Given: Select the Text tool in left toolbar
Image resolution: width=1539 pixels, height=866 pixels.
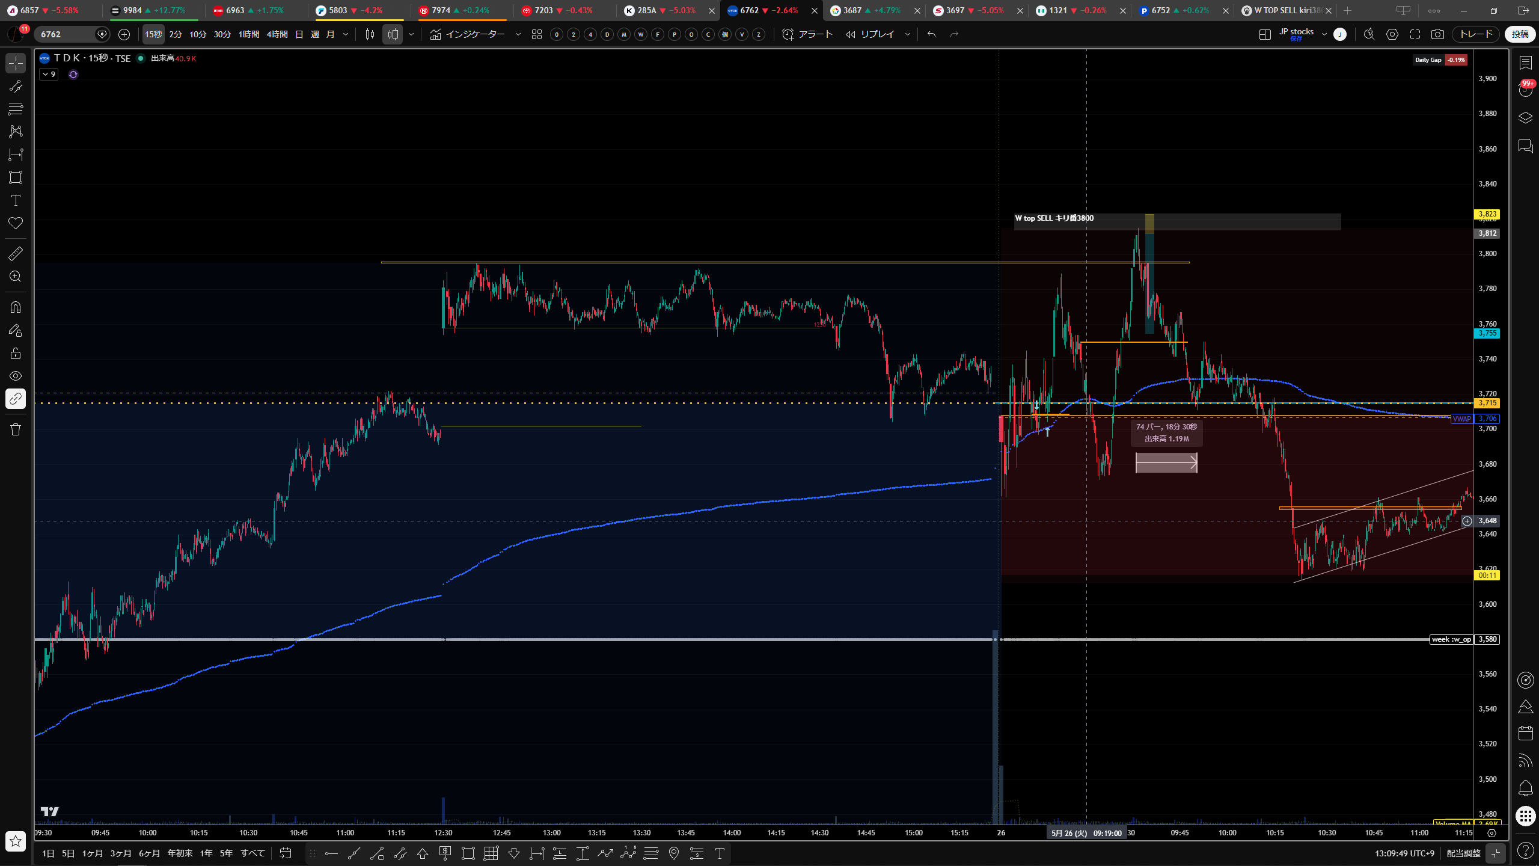Looking at the screenshot, I should click(x=16, y=200).
